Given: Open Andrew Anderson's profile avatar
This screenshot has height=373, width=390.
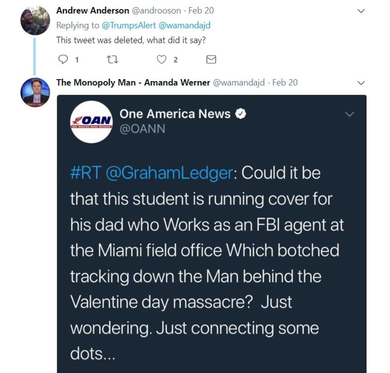Looking at the screenshot, I should click(x=35, y=21).
